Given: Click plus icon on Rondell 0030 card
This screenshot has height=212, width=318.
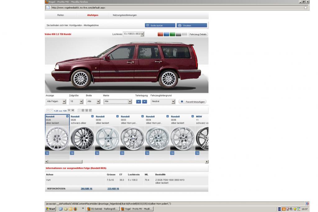Looking at the screenshot, I should point(118,117).
